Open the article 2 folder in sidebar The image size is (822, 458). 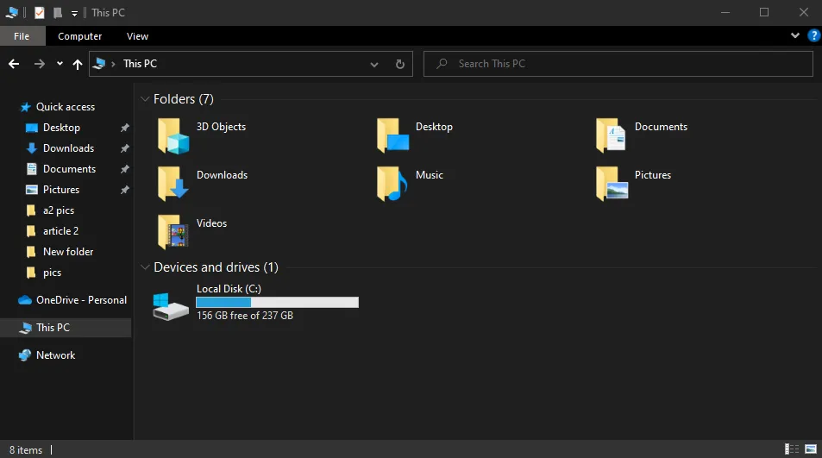pos(61,231)
